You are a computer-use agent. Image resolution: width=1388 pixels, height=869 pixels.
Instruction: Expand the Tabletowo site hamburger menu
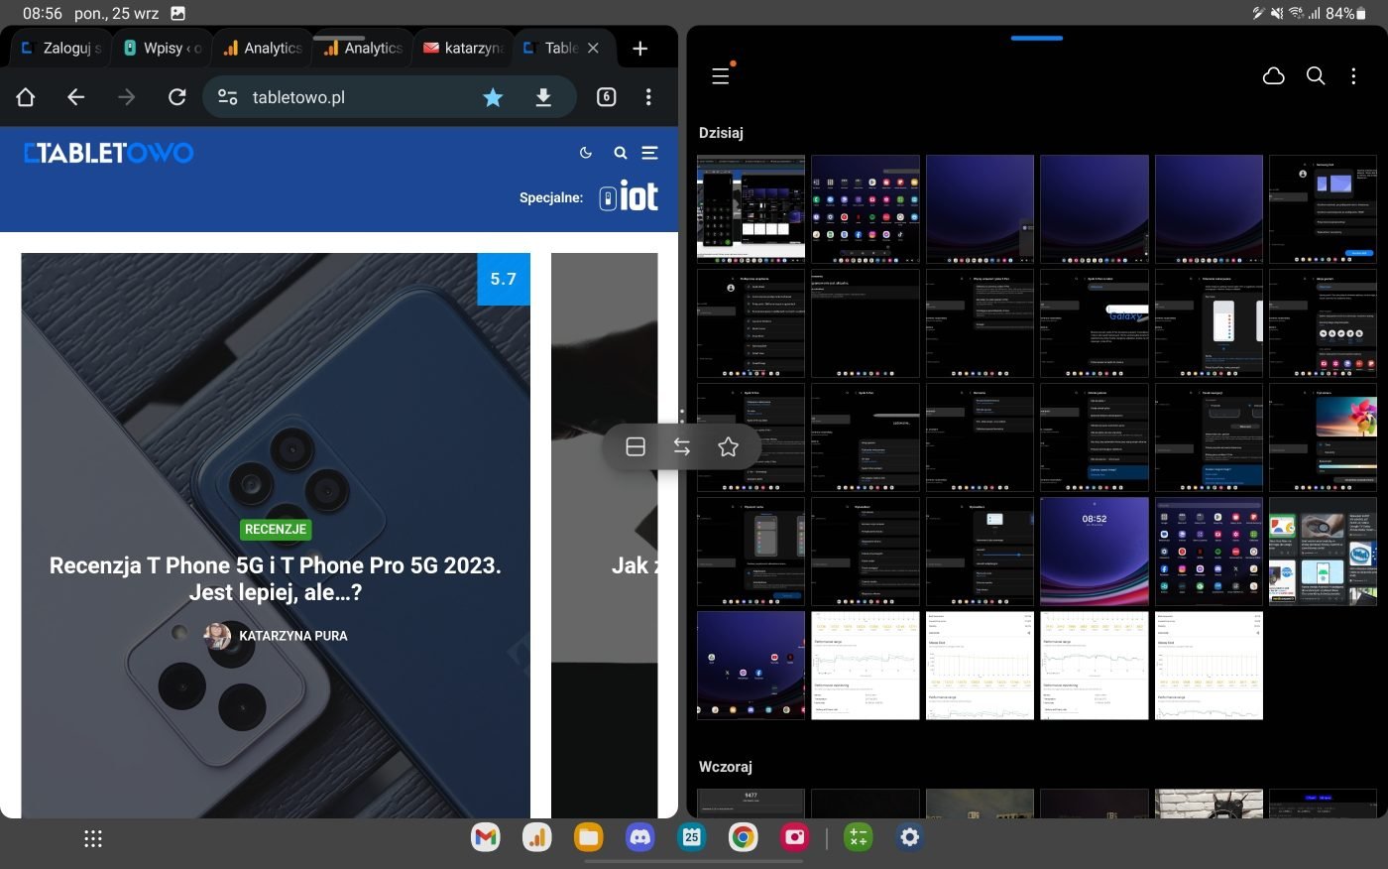point(650,153)
